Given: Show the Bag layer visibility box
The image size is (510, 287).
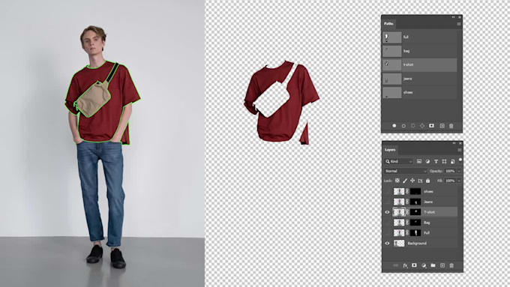Looking at the screenshot, I should point(387,223).
